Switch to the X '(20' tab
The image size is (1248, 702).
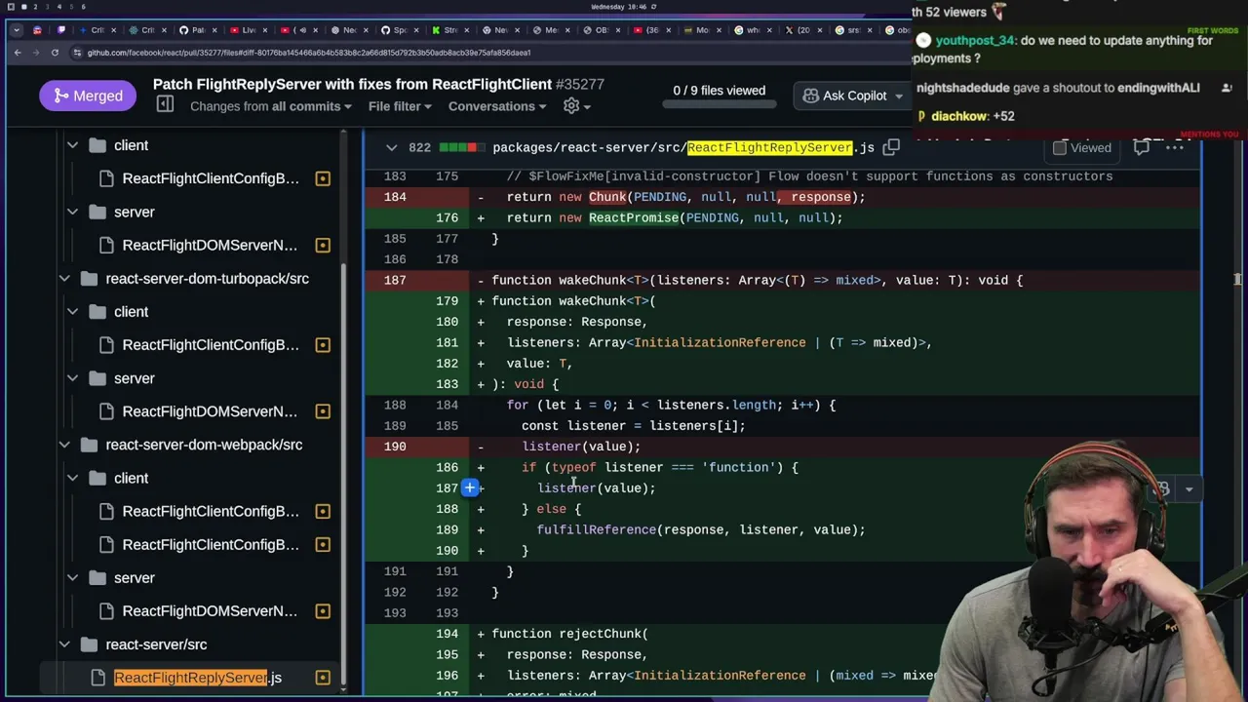(x=803, y=30)
